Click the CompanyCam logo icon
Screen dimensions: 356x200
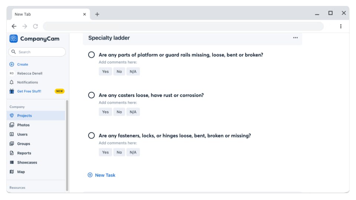[14, 39]
